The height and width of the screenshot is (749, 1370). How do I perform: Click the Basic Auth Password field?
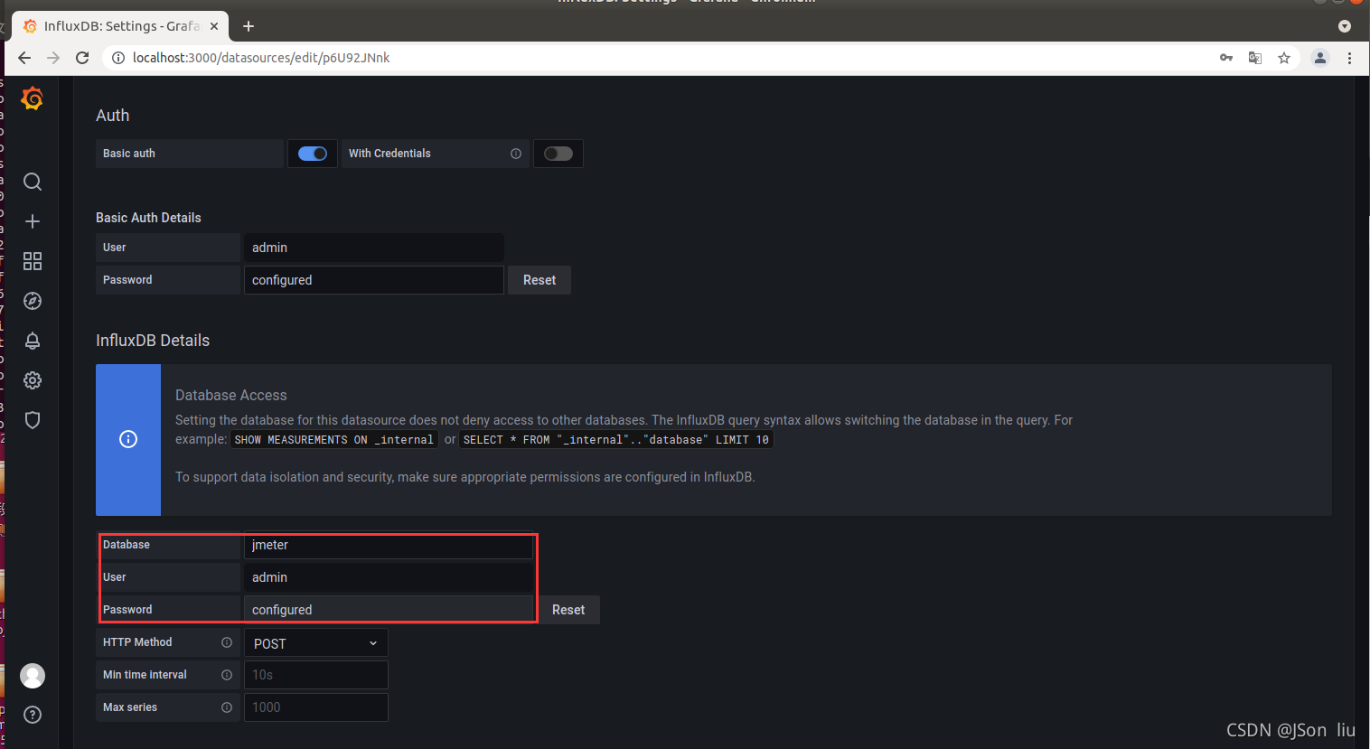click(x=374, y=280)
